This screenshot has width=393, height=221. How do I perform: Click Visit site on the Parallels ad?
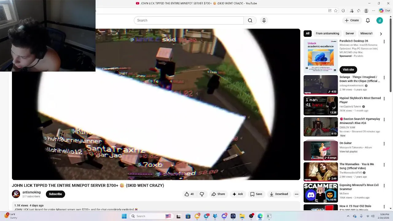348,70
